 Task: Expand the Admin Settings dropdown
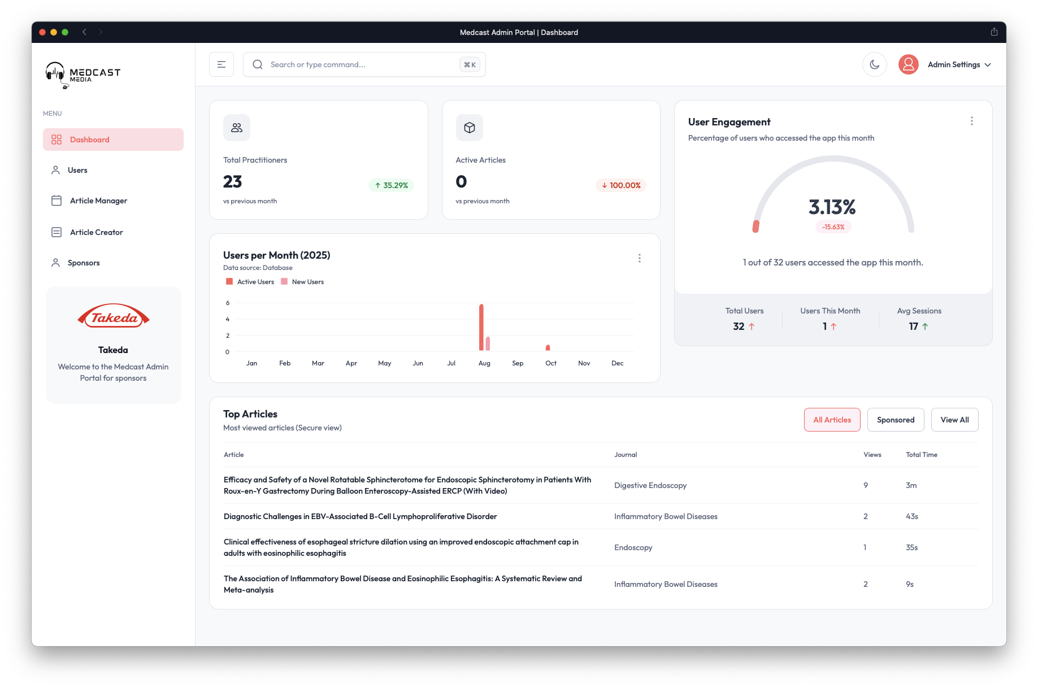click(x=959, y=64)
